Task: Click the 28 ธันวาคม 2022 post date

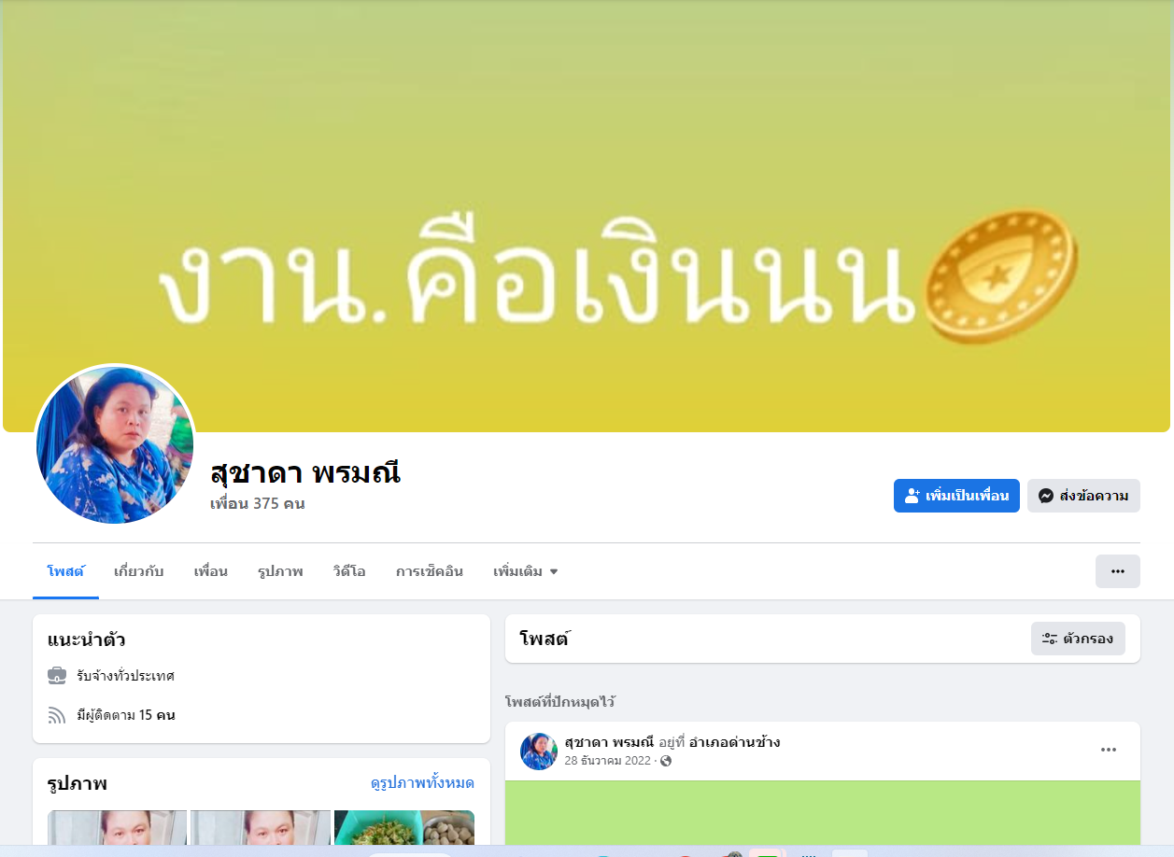Action: [x=607, y=761]
